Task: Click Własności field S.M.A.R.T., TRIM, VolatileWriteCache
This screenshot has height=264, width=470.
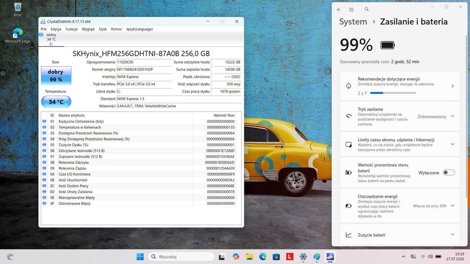Action: [x=179, y=106]
